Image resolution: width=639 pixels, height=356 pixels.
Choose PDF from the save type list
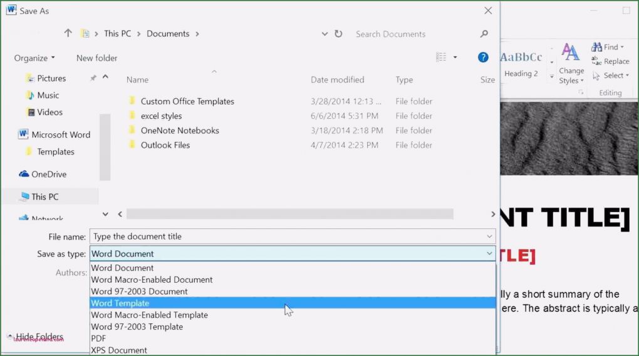click(98, 338)
